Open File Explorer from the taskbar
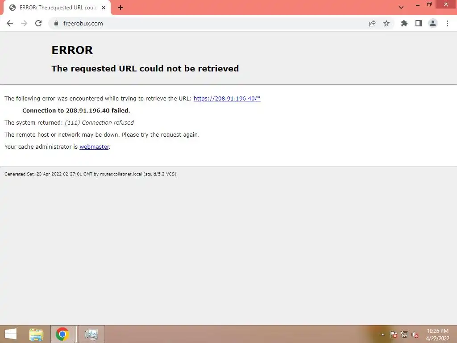Screen dimensions: 457x343 pyautogui.click(x=36, y=334)
